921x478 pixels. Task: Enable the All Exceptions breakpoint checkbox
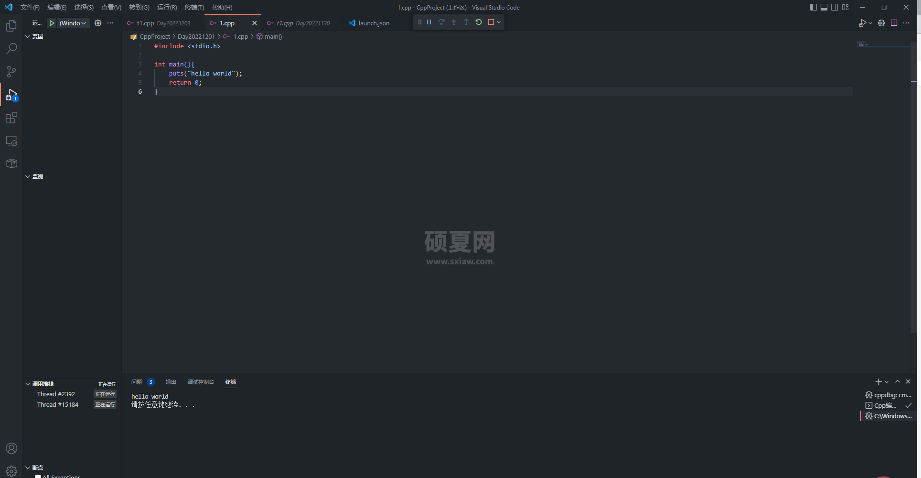point(38,476)
